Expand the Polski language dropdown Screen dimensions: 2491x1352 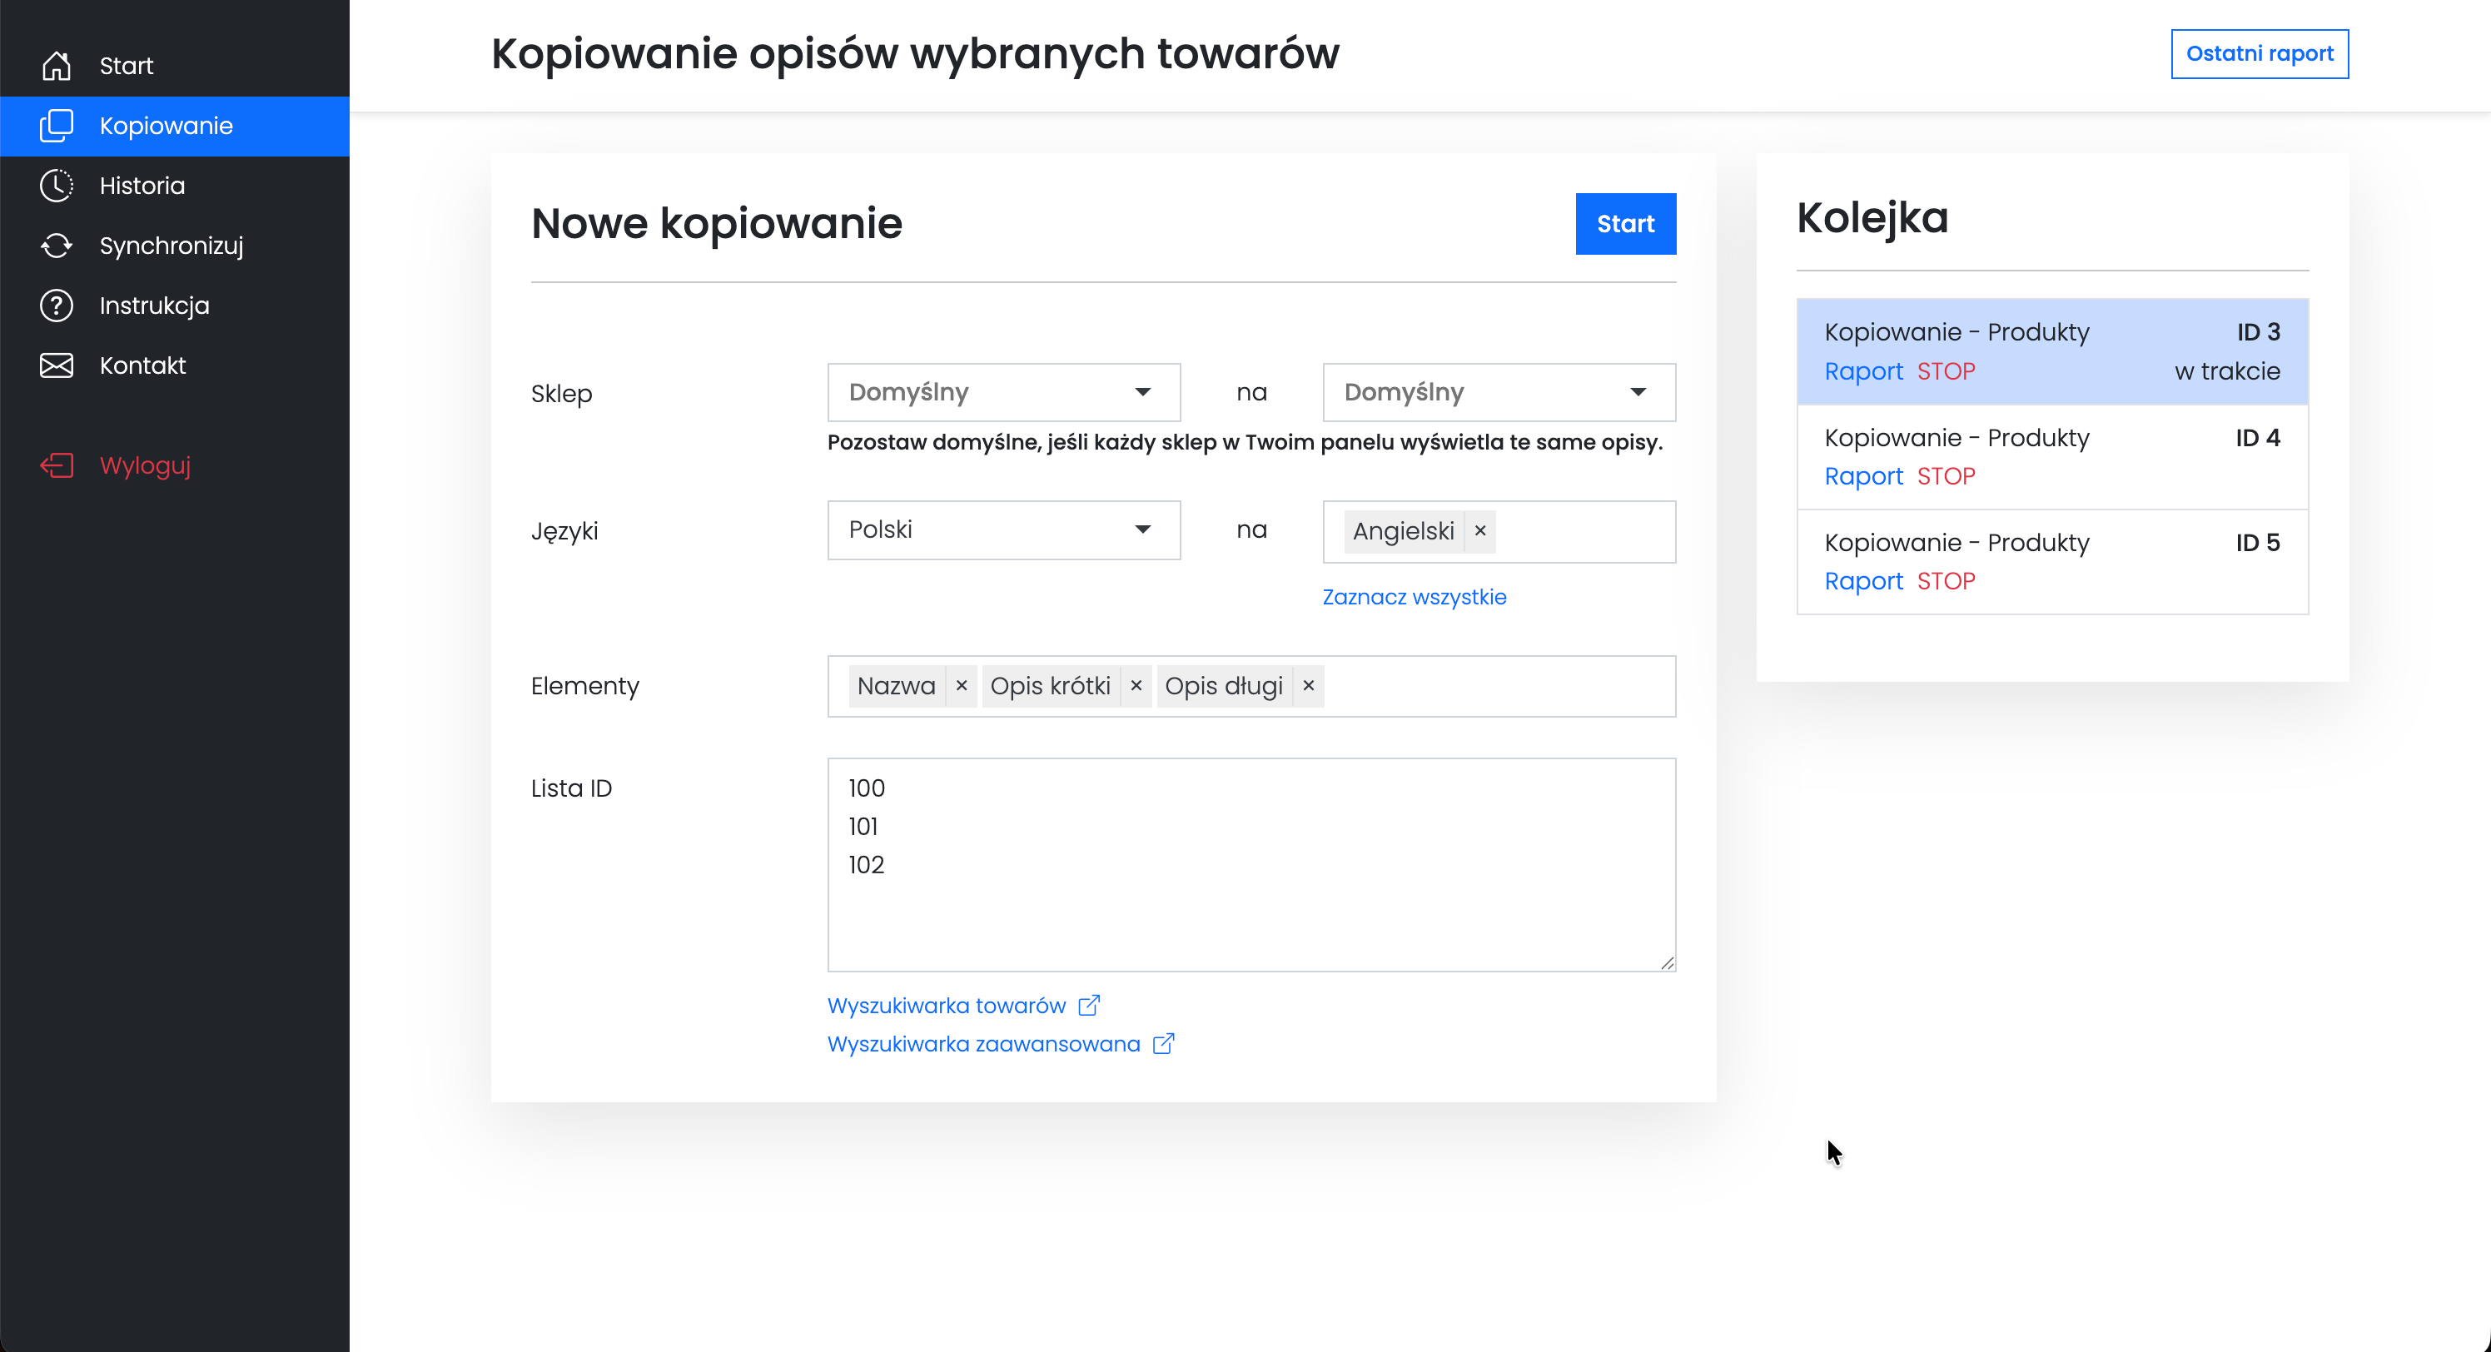(x=1002, y=530)
